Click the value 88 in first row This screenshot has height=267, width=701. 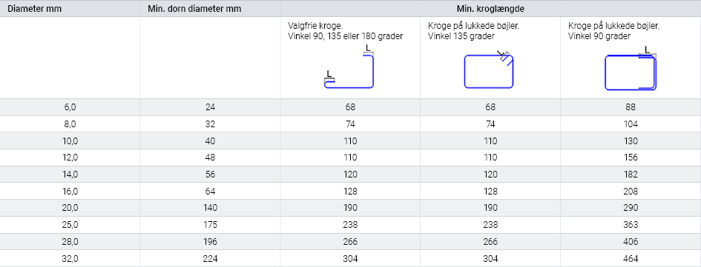[631, 107]
